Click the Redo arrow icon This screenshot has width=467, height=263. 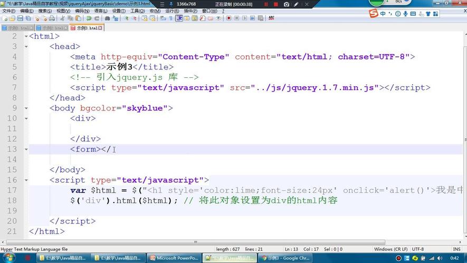click(97, 18)
